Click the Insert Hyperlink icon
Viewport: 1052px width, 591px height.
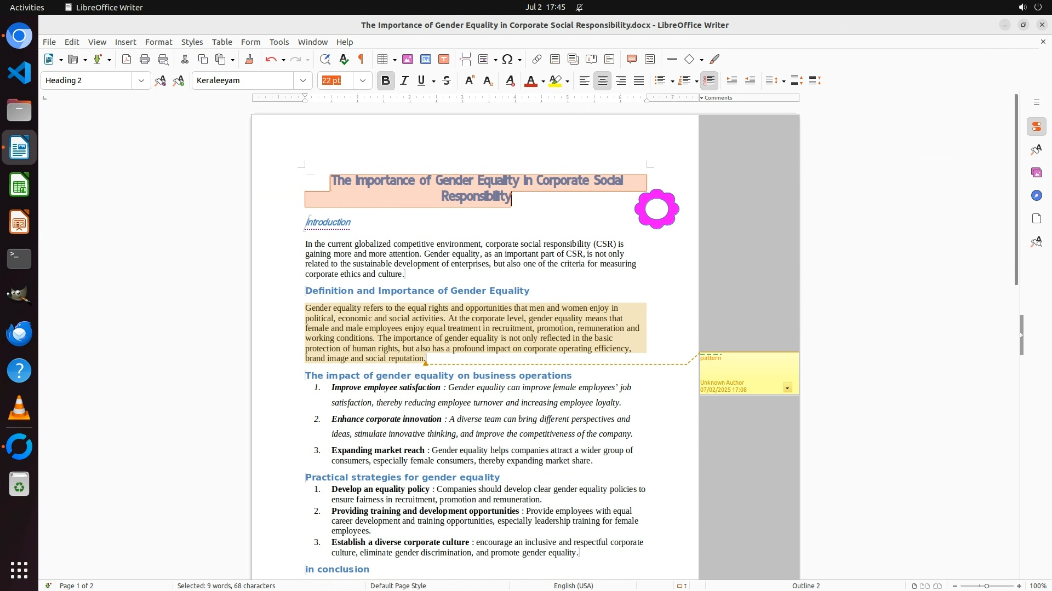(537, 59)
